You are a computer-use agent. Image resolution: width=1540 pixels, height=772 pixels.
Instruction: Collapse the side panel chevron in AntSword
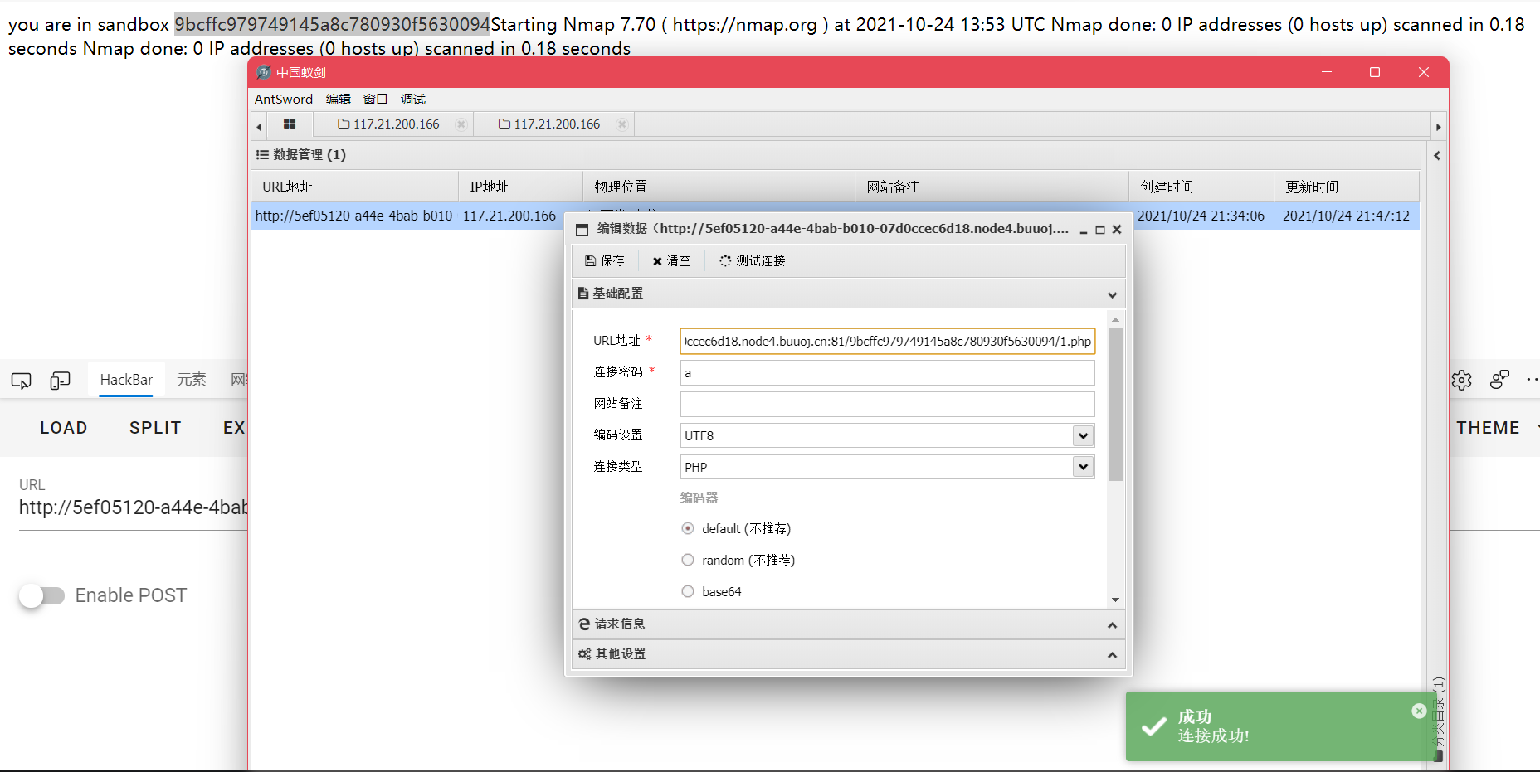[x=1437, y=155]
